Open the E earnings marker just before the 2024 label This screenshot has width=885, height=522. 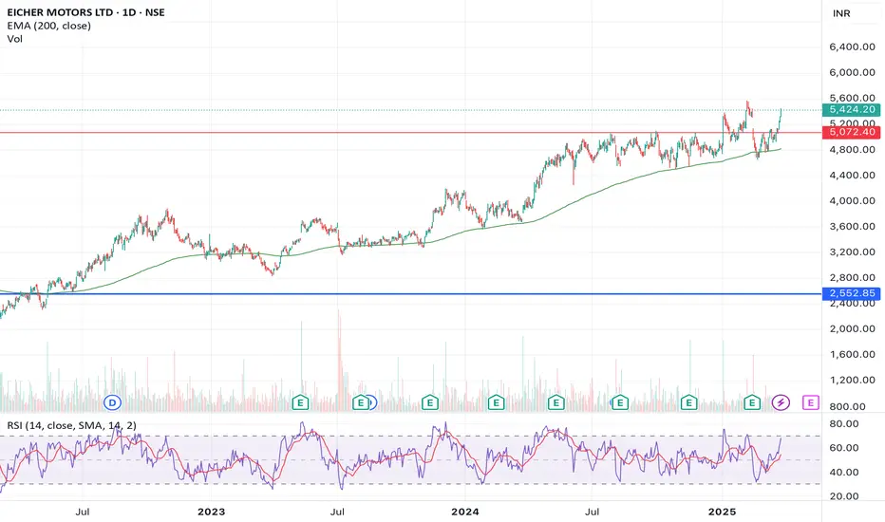click(430, 402)
